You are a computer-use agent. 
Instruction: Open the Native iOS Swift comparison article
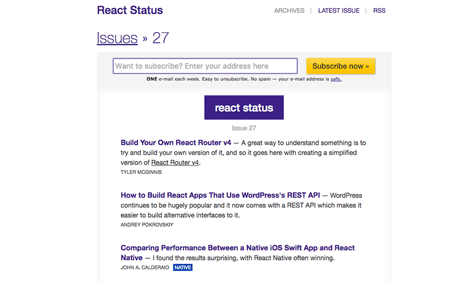point(237,252)
